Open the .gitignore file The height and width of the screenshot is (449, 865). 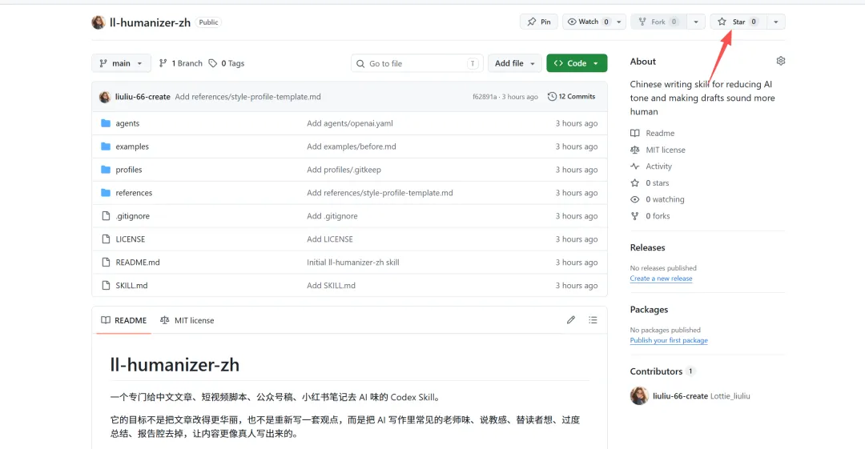[132, 216]
